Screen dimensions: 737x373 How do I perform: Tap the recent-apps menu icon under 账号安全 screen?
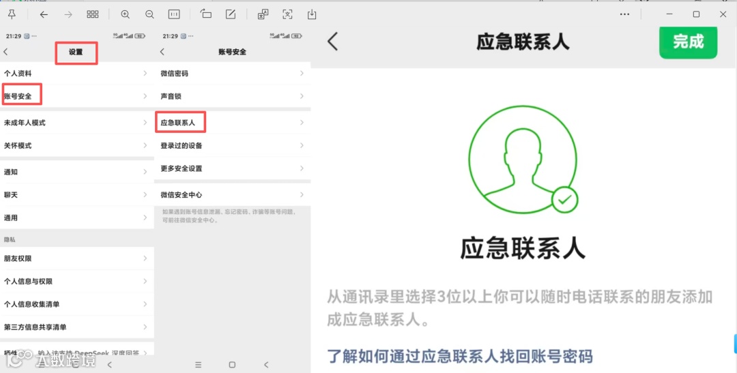click(199, 365)
